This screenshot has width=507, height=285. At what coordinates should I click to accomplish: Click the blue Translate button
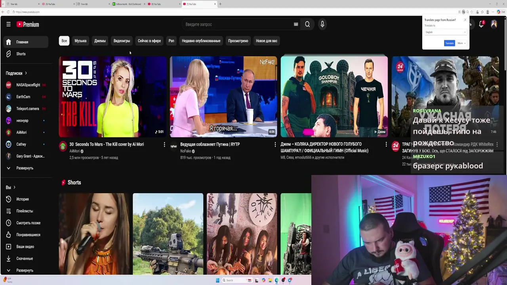(449, 43)
